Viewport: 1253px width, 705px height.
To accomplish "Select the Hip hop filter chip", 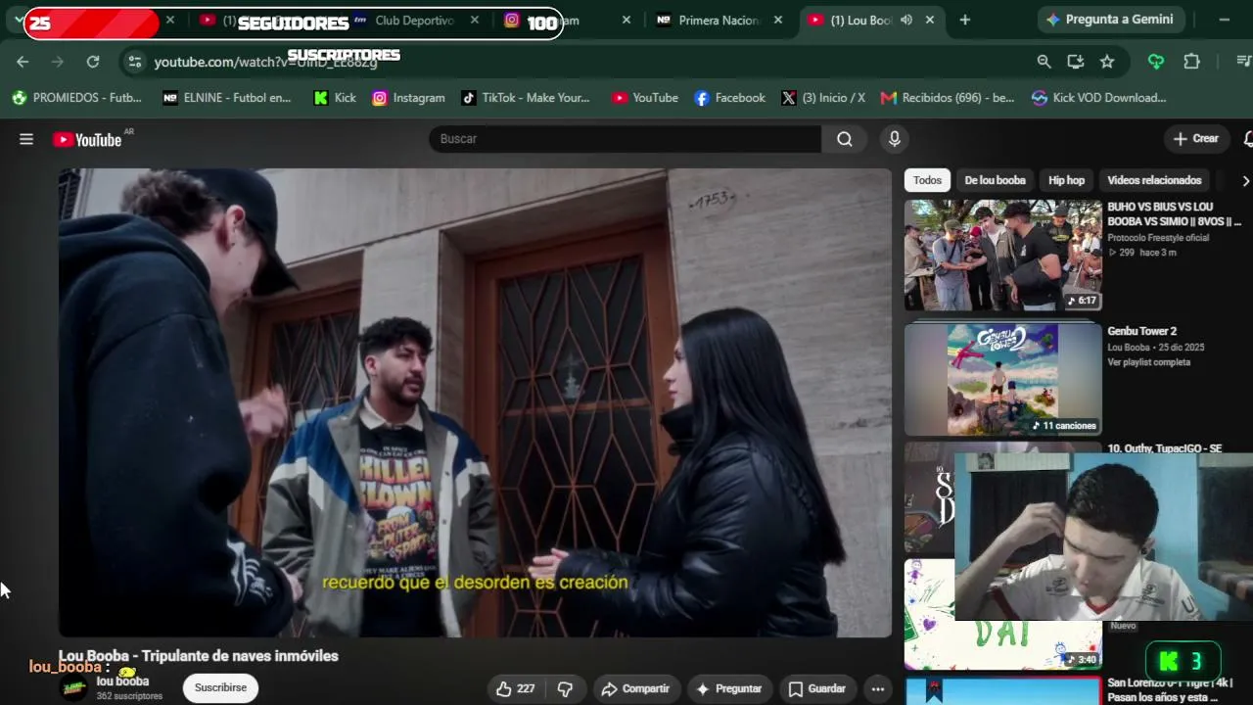I will pos(1066,180).
